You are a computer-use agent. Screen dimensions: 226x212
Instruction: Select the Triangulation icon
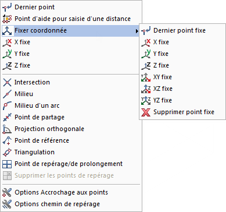click(7, 153)
